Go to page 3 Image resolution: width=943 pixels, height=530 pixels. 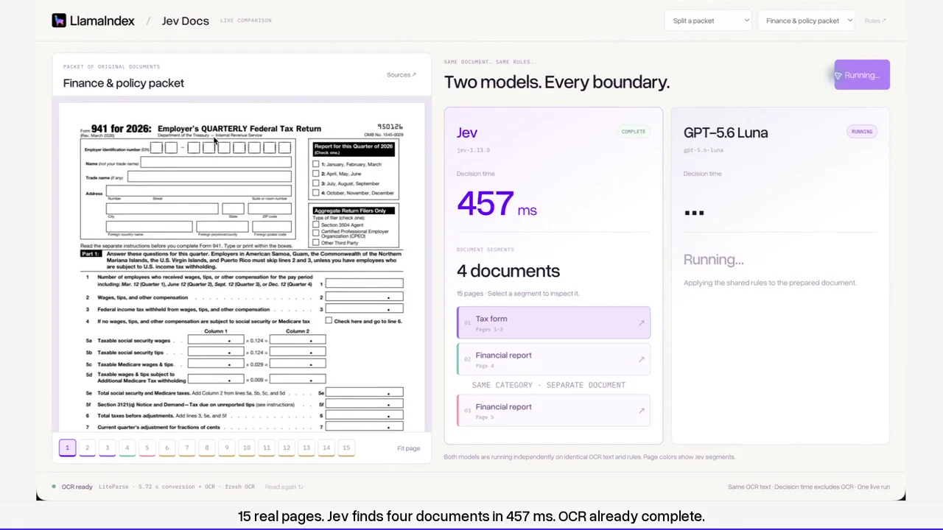click(107, 448)
